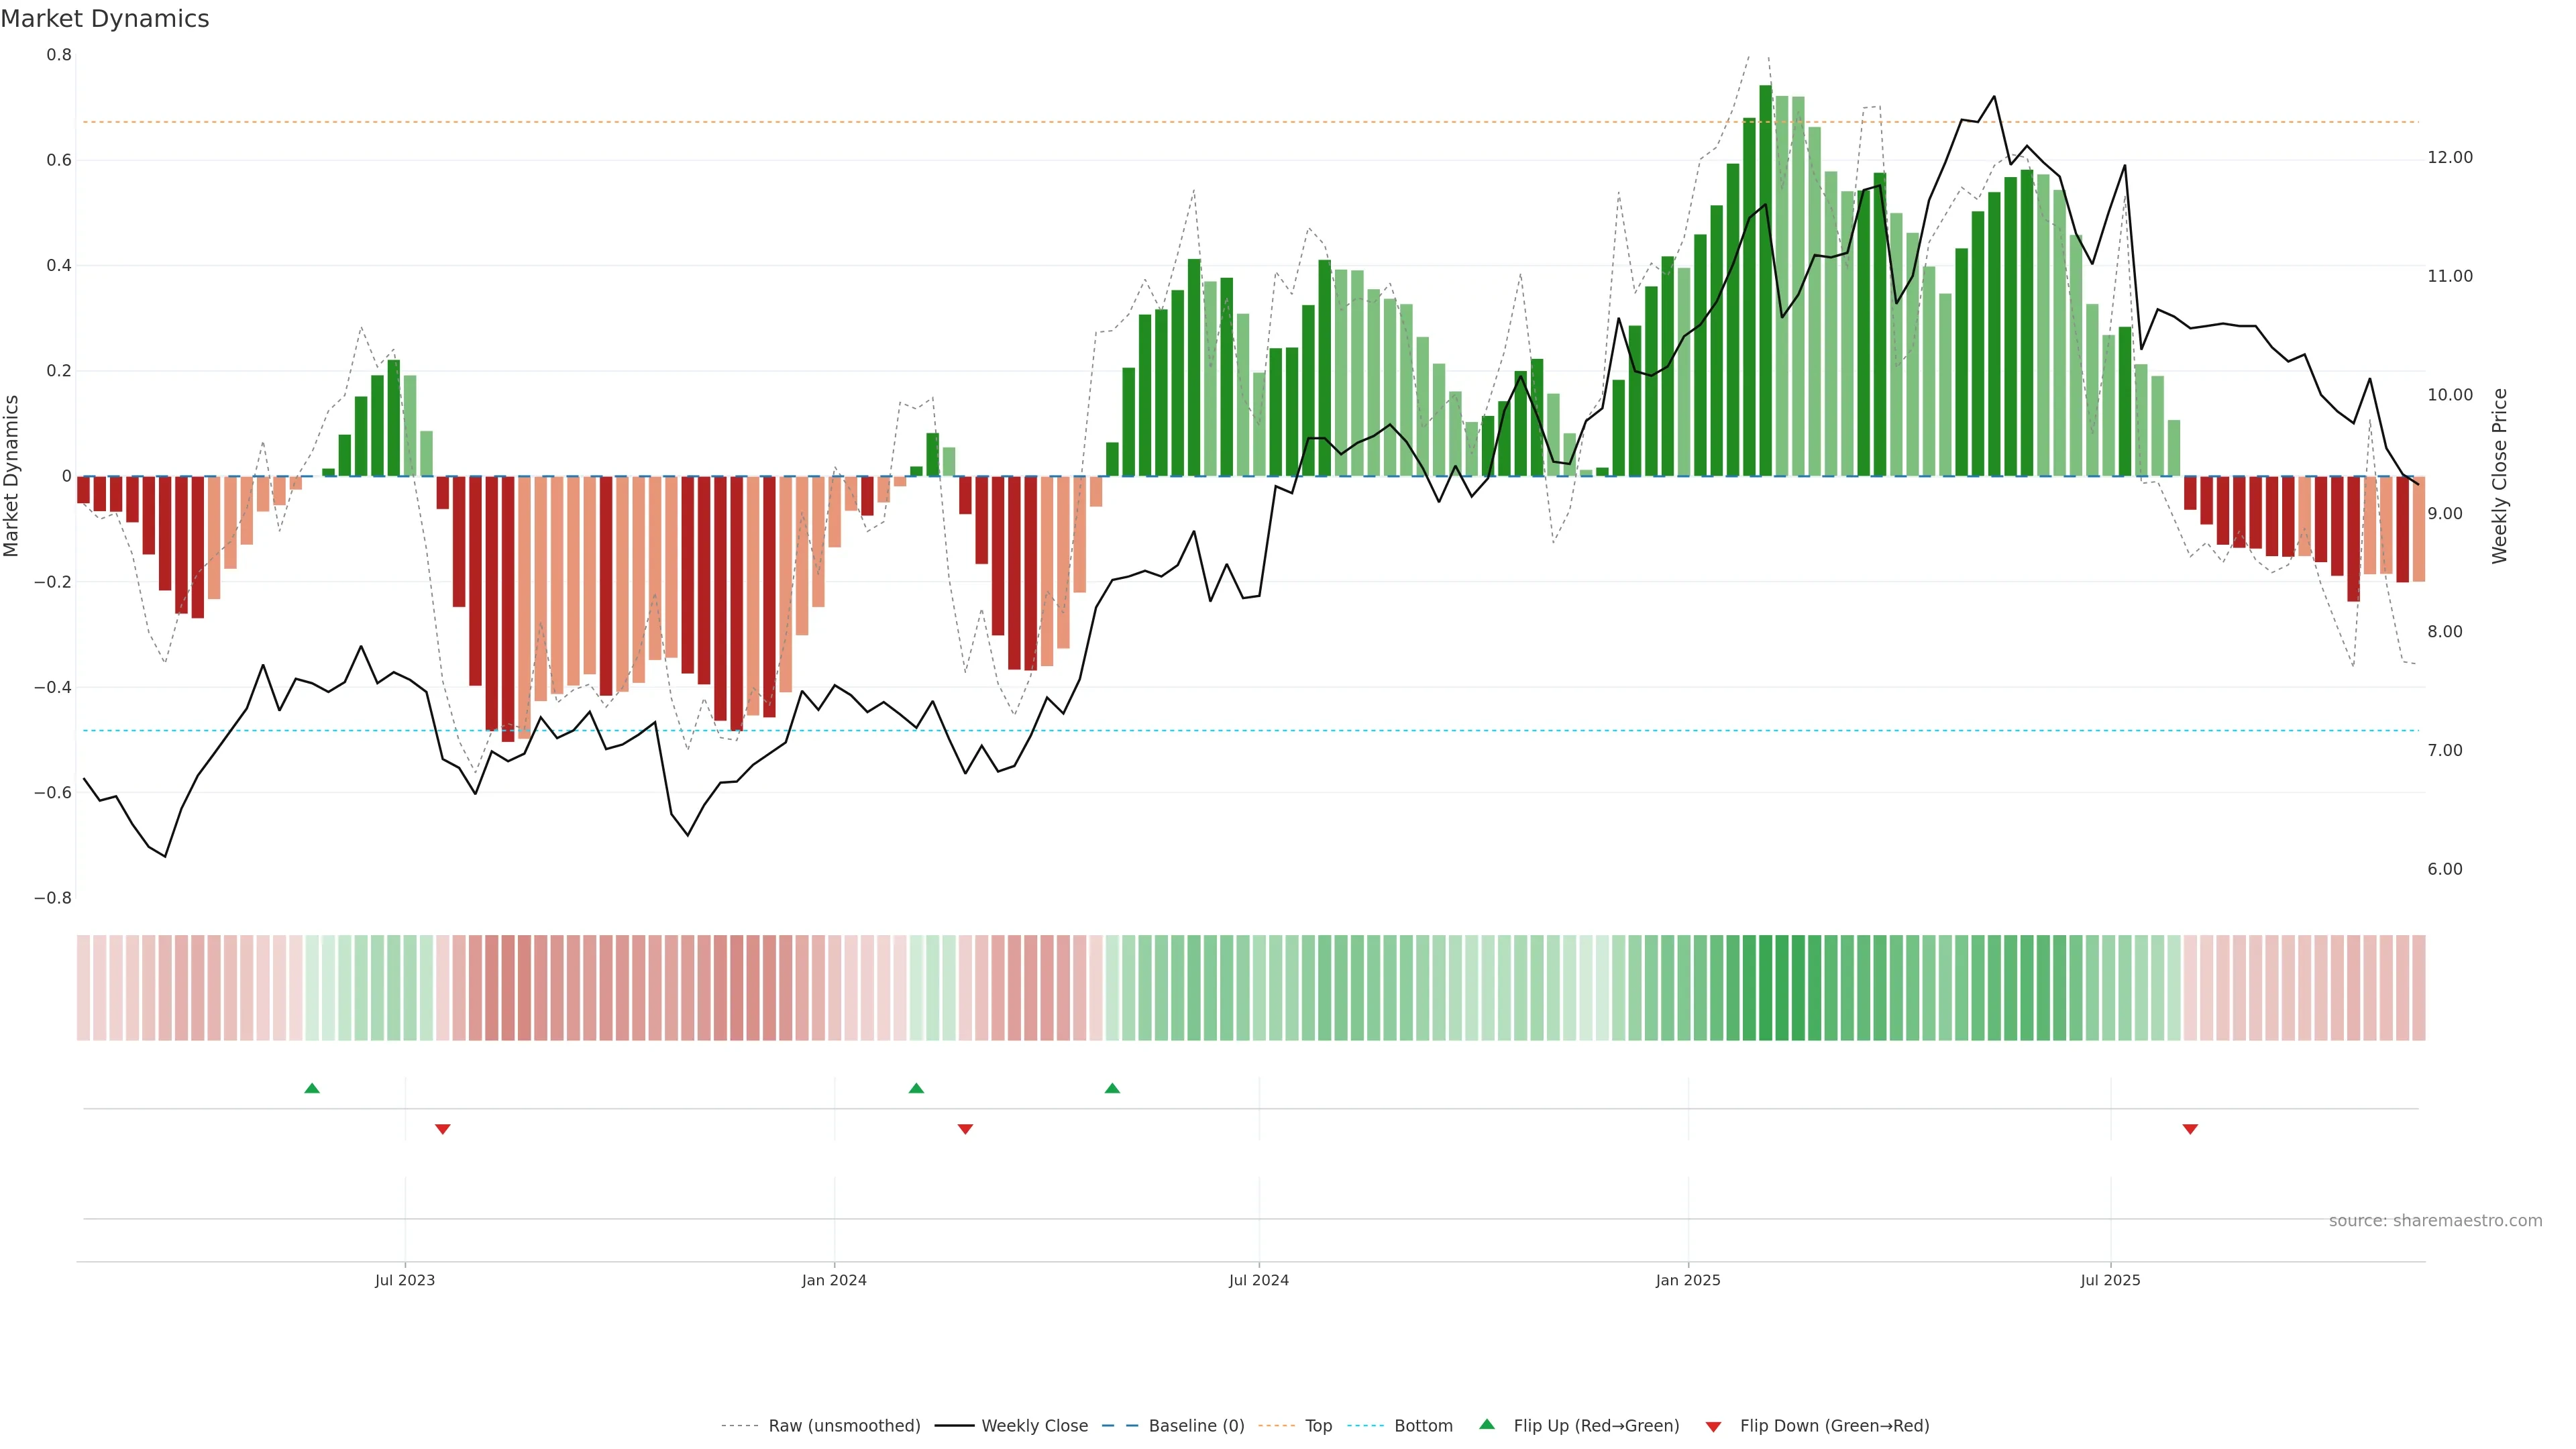Click the red flip-down triangle after Jul 2023
The width and height of the screenshot is (2576, 1449).
(x=443, y=1129)
